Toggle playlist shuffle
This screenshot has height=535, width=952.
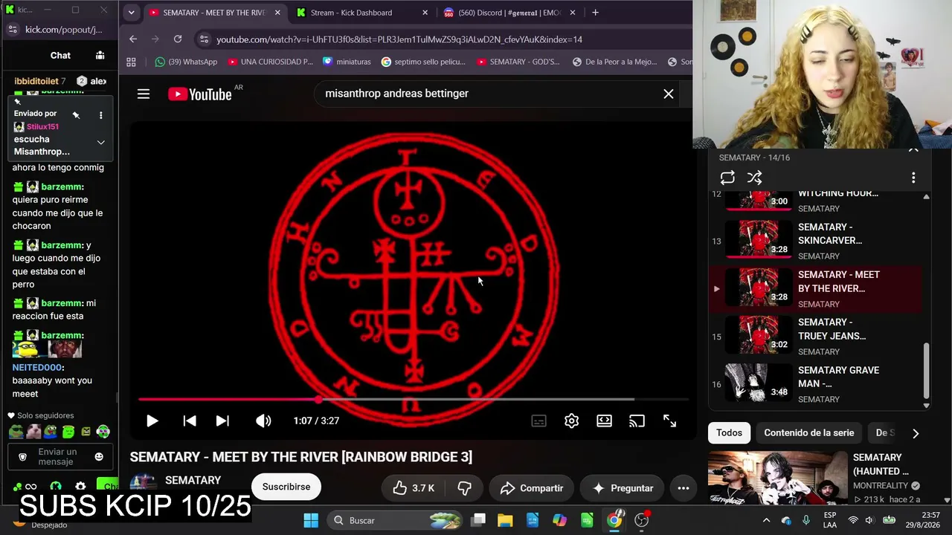tap(755, 178)
